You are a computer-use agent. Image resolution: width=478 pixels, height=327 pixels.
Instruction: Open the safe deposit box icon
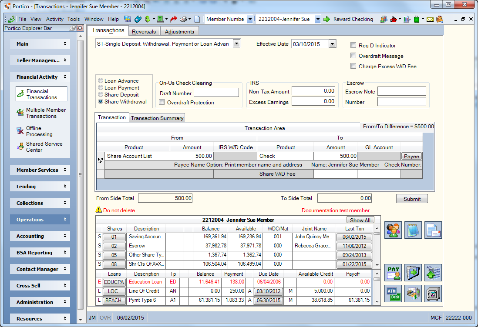433,294
